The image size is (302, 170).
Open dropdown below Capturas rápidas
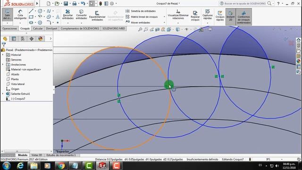click(208, 23)
